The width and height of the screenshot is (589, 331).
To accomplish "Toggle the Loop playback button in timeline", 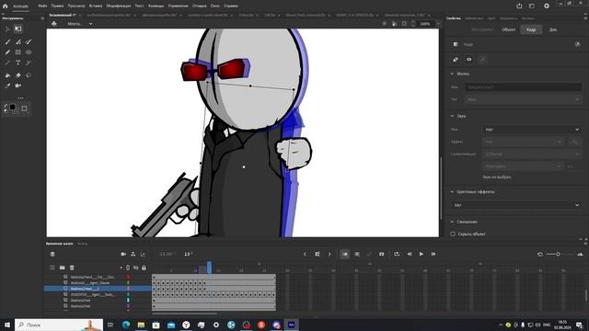I will click(397, 254).
